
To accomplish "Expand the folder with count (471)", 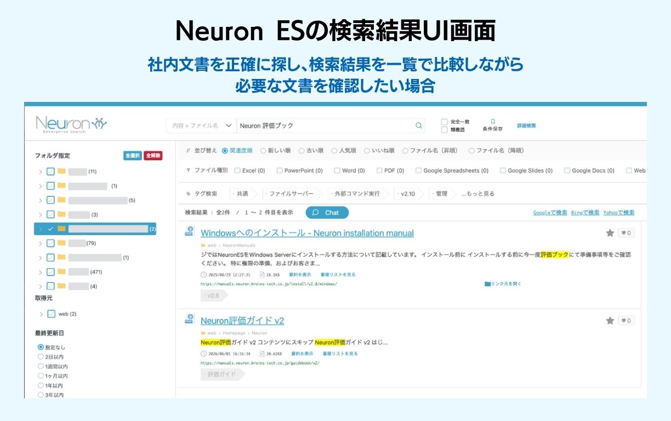I will coord(41,272).
